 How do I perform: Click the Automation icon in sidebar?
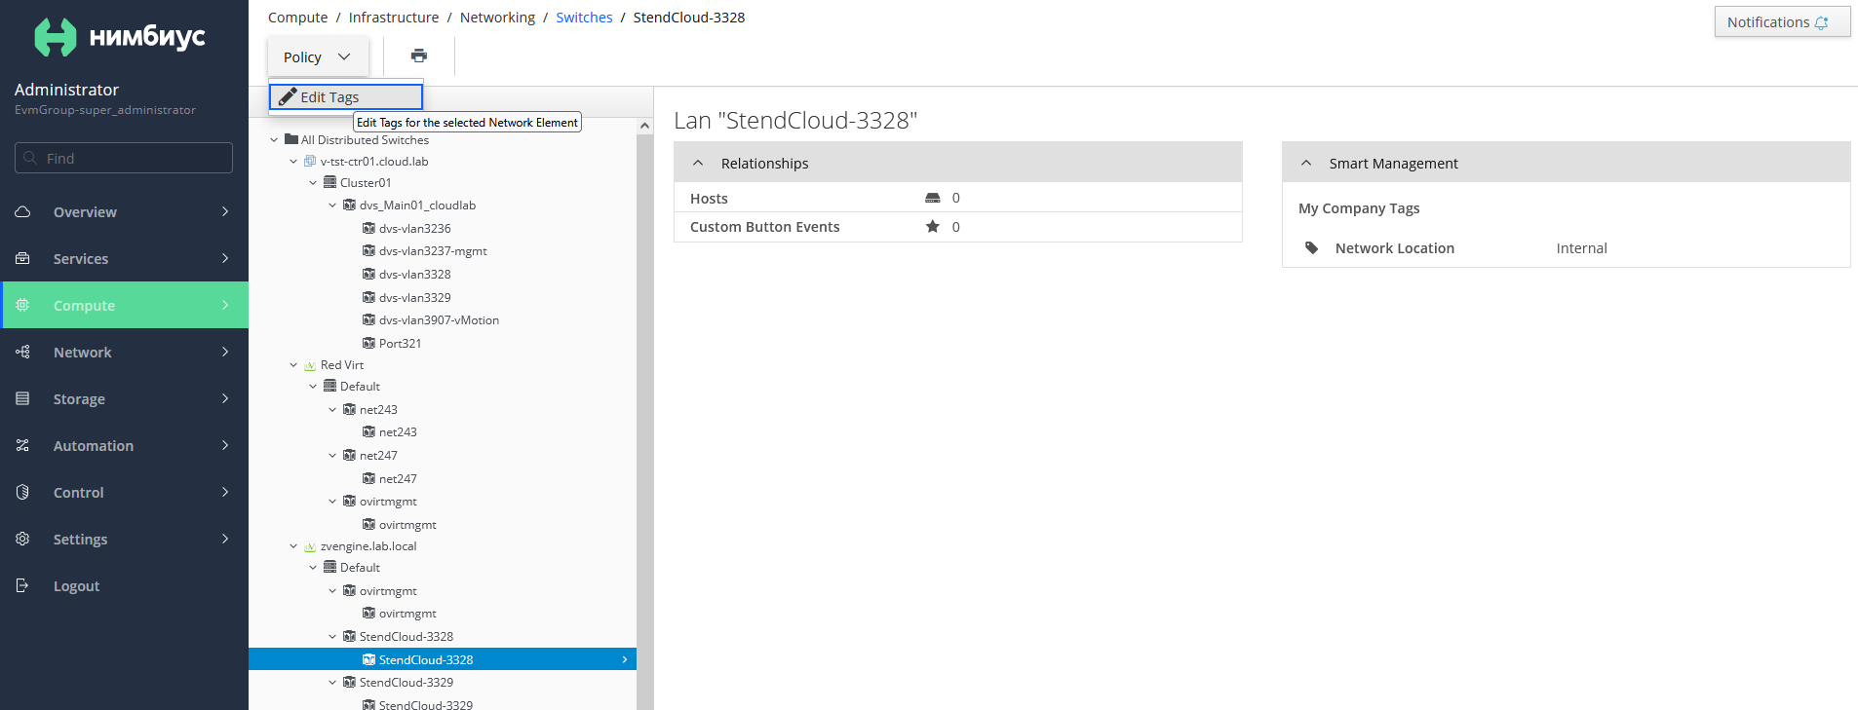[x=22, y=445]
